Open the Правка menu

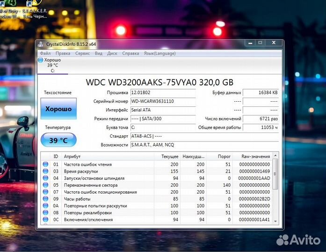tap(63, 54)
